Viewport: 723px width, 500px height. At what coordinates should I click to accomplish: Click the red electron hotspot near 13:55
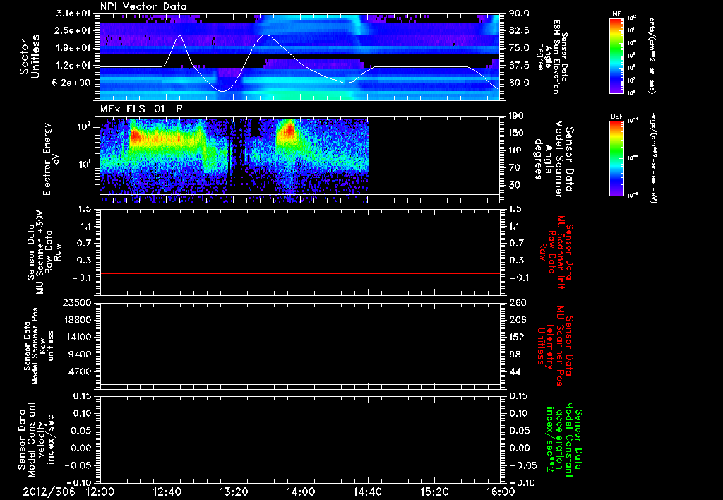(x=289, y=130)
